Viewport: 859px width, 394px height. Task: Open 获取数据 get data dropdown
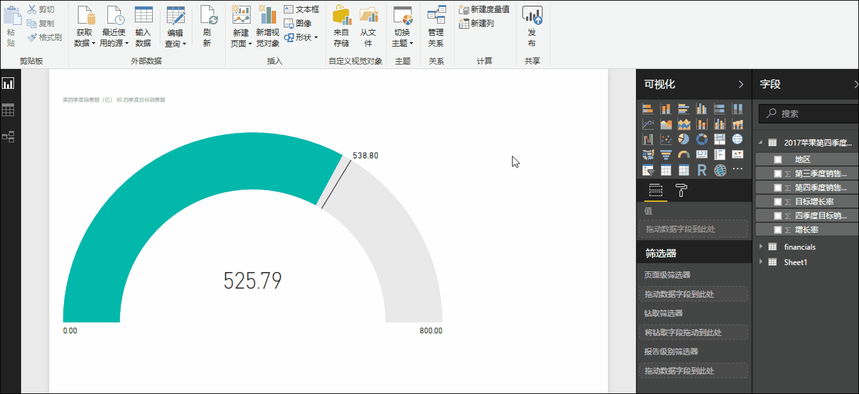(84, 27)
